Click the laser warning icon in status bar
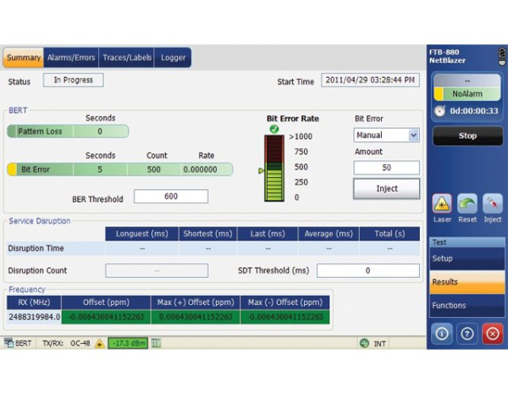Viewport: 508px width, 394px height. tap(99, 343)
